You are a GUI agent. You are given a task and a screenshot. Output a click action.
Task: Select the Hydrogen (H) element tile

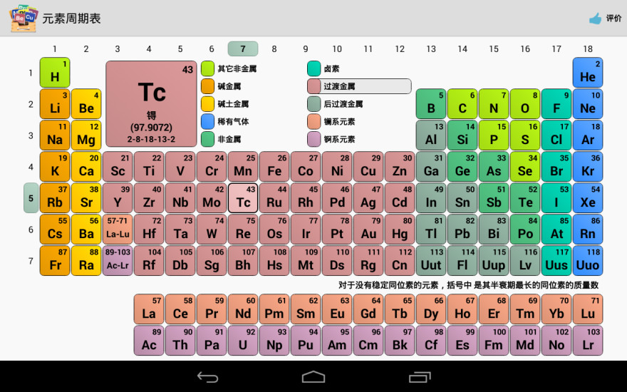(55, 73)
